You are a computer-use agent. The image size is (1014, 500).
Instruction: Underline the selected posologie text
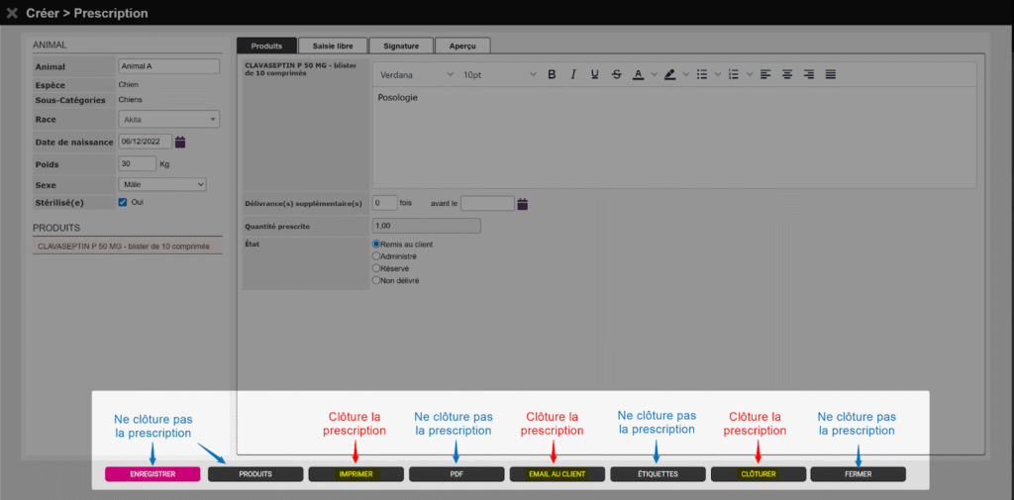pos(594,74)
